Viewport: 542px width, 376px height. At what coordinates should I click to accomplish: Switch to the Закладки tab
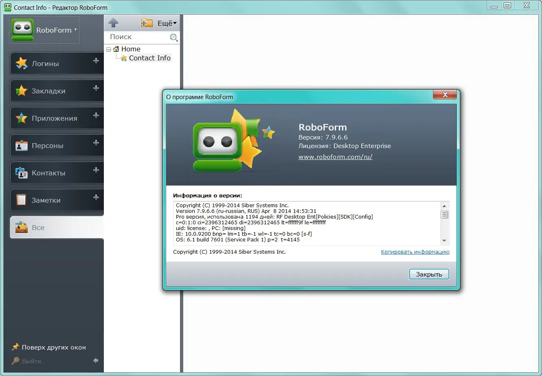[57, 91]
